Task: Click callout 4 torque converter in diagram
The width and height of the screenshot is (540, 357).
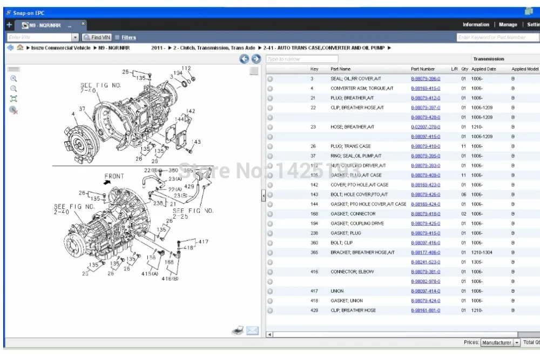Action: tap(73, 114)
